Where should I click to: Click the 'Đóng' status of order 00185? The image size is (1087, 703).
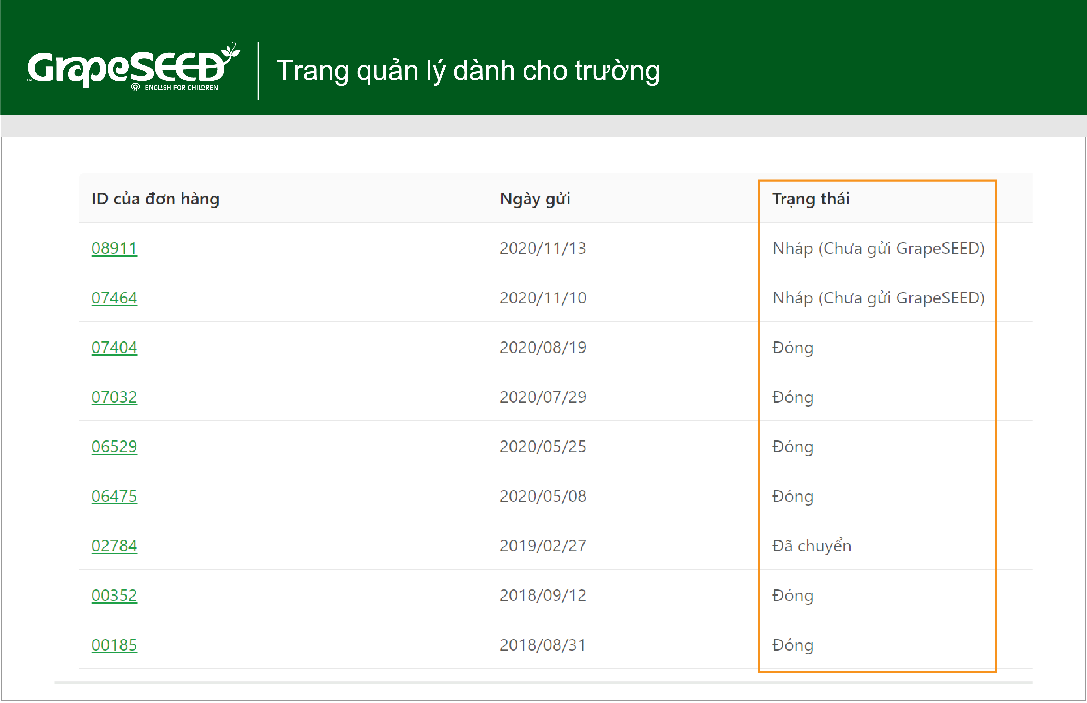click(793, 646)
